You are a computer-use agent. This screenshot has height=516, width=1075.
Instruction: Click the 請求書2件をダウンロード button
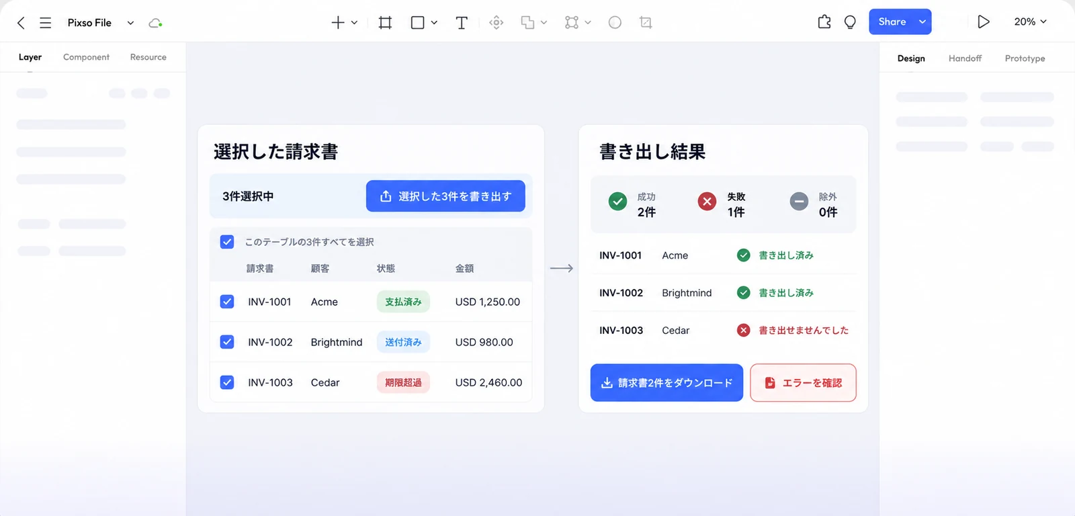click(x=666, y=383)
